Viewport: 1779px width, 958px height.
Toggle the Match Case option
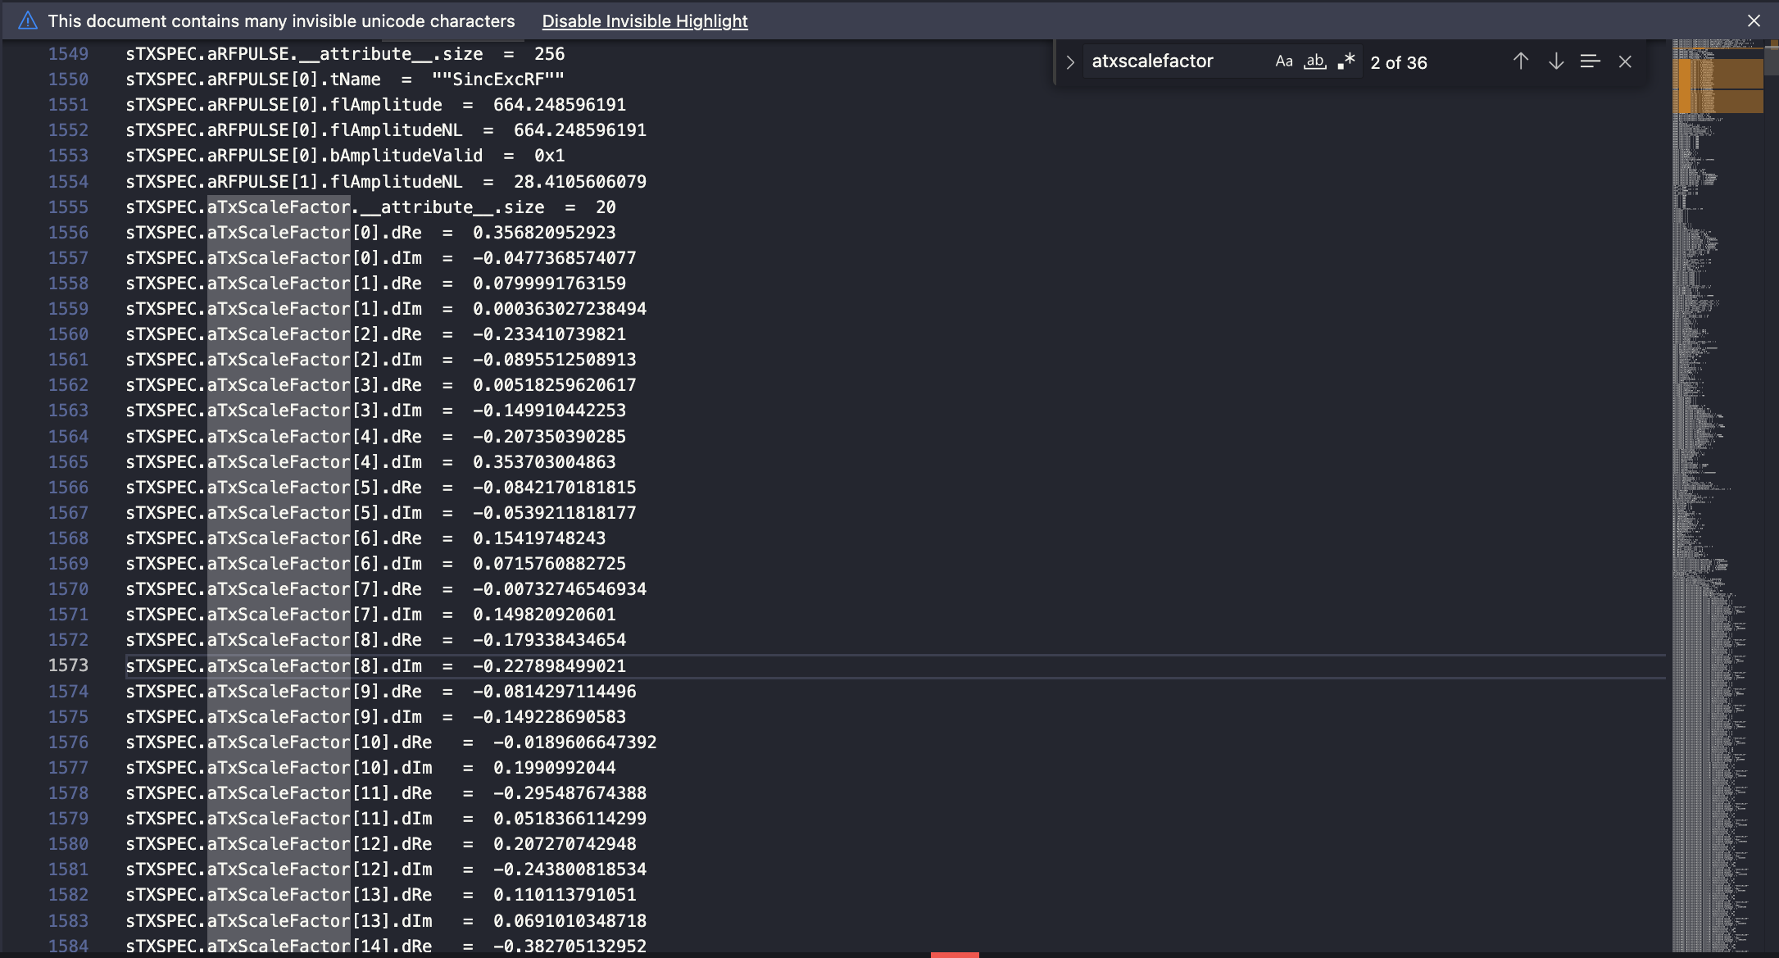pyautogui.click(x=1284, y=60)
